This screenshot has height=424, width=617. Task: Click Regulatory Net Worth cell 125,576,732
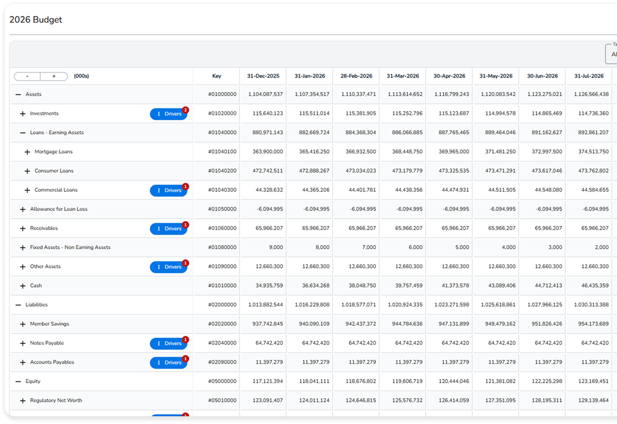click(x=407, y=401)
